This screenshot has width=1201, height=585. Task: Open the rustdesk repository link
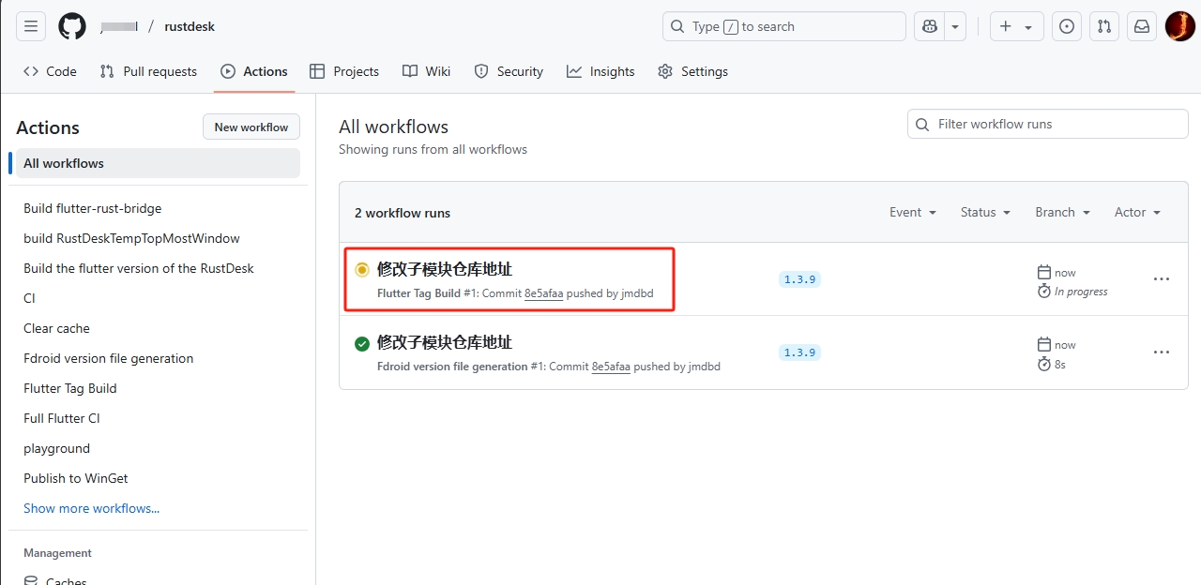click(190, 26)
